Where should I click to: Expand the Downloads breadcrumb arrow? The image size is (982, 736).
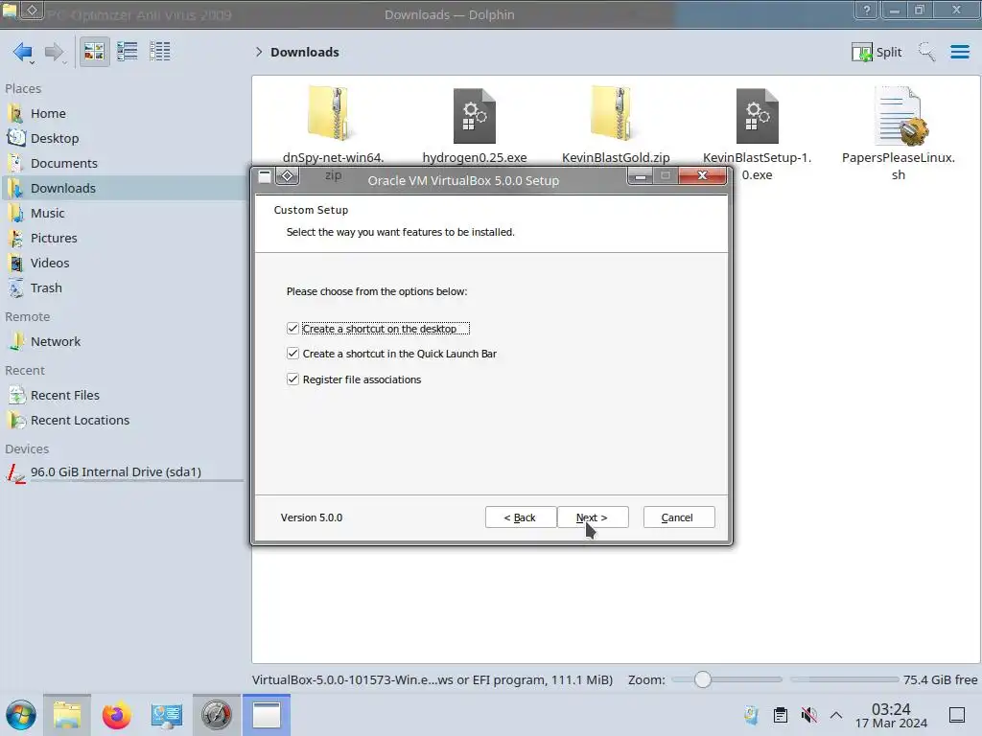point(259,52)
